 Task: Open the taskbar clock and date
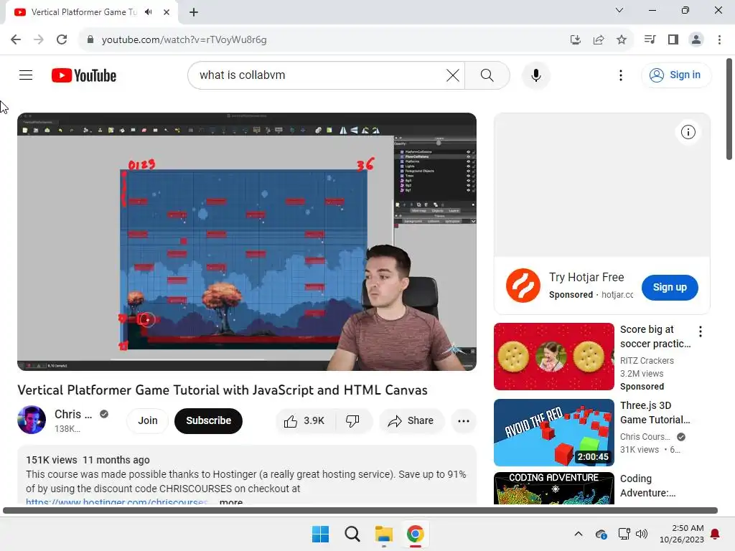tap(681, 534)
